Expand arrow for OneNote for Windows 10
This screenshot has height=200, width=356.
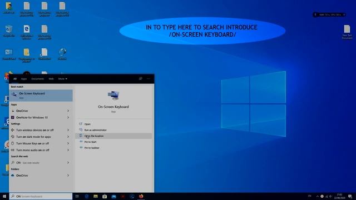68,117
